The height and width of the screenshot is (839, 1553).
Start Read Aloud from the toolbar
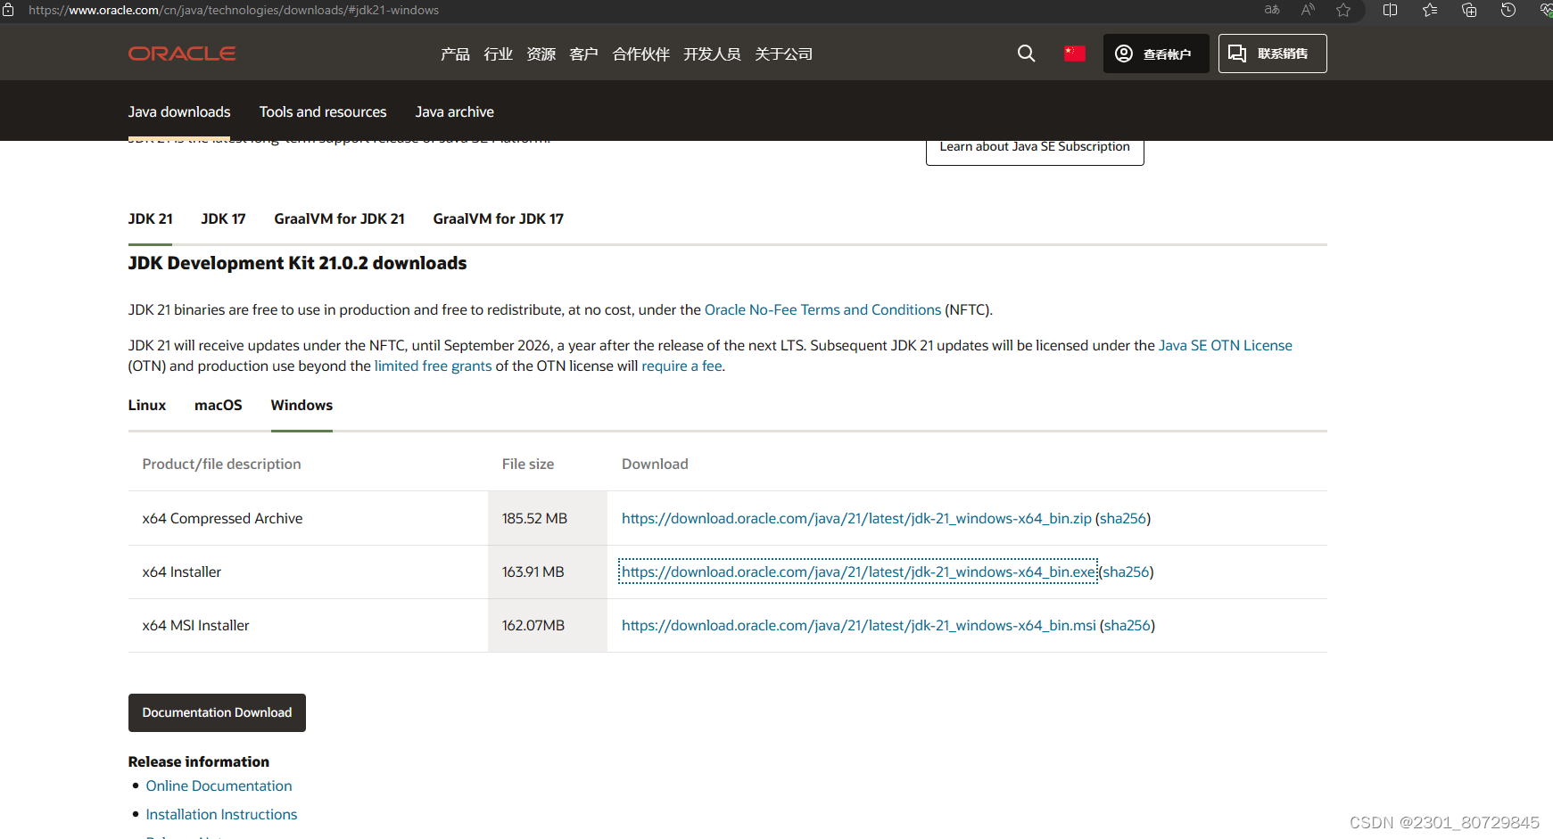coord(1307,10)
